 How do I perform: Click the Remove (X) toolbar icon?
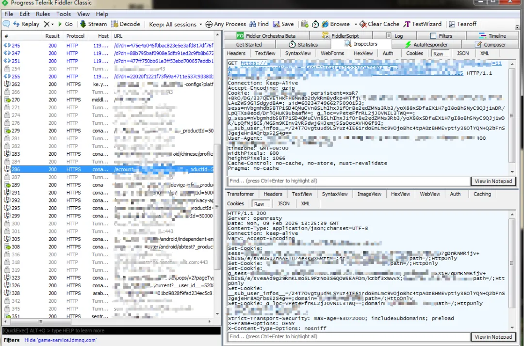pos(47,24)
